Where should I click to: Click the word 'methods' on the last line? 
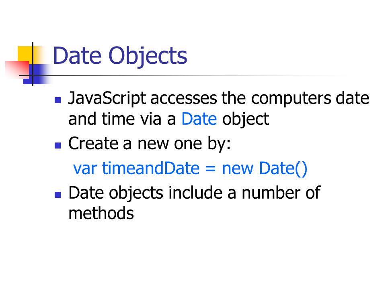point(101,213)
